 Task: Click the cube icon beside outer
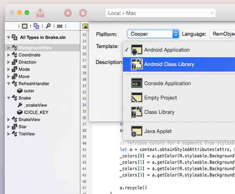point(20,91)
